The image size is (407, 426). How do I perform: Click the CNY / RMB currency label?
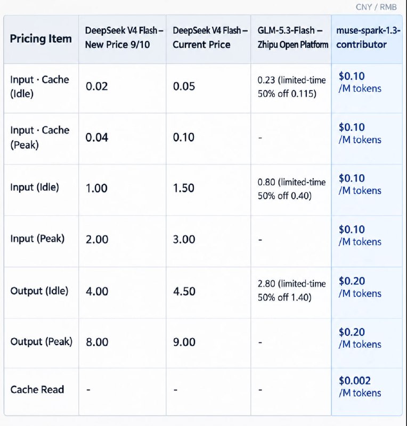point(376,7)
